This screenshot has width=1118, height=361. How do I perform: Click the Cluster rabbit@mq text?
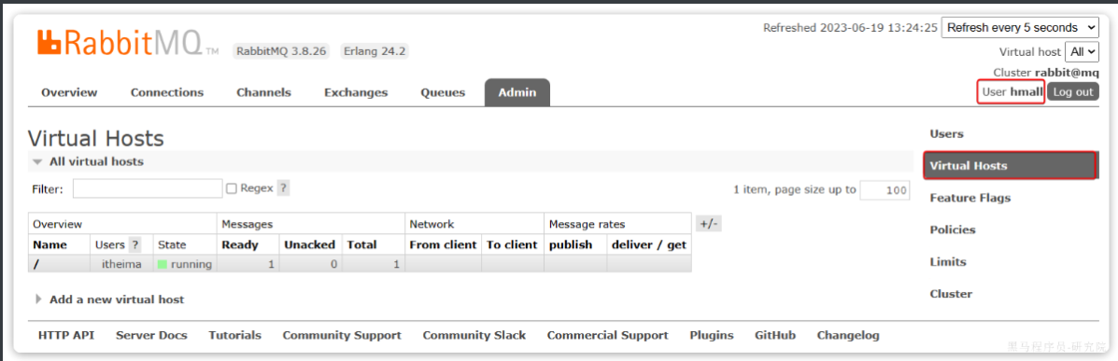click(1046, 73)
